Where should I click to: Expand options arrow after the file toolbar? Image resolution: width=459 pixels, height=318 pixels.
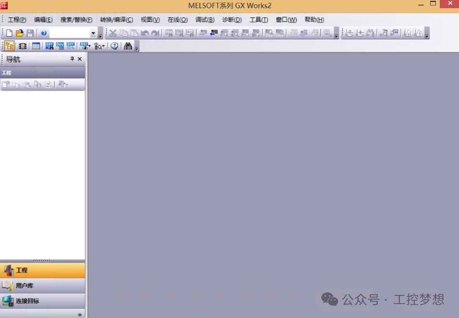tap(100, 34)
